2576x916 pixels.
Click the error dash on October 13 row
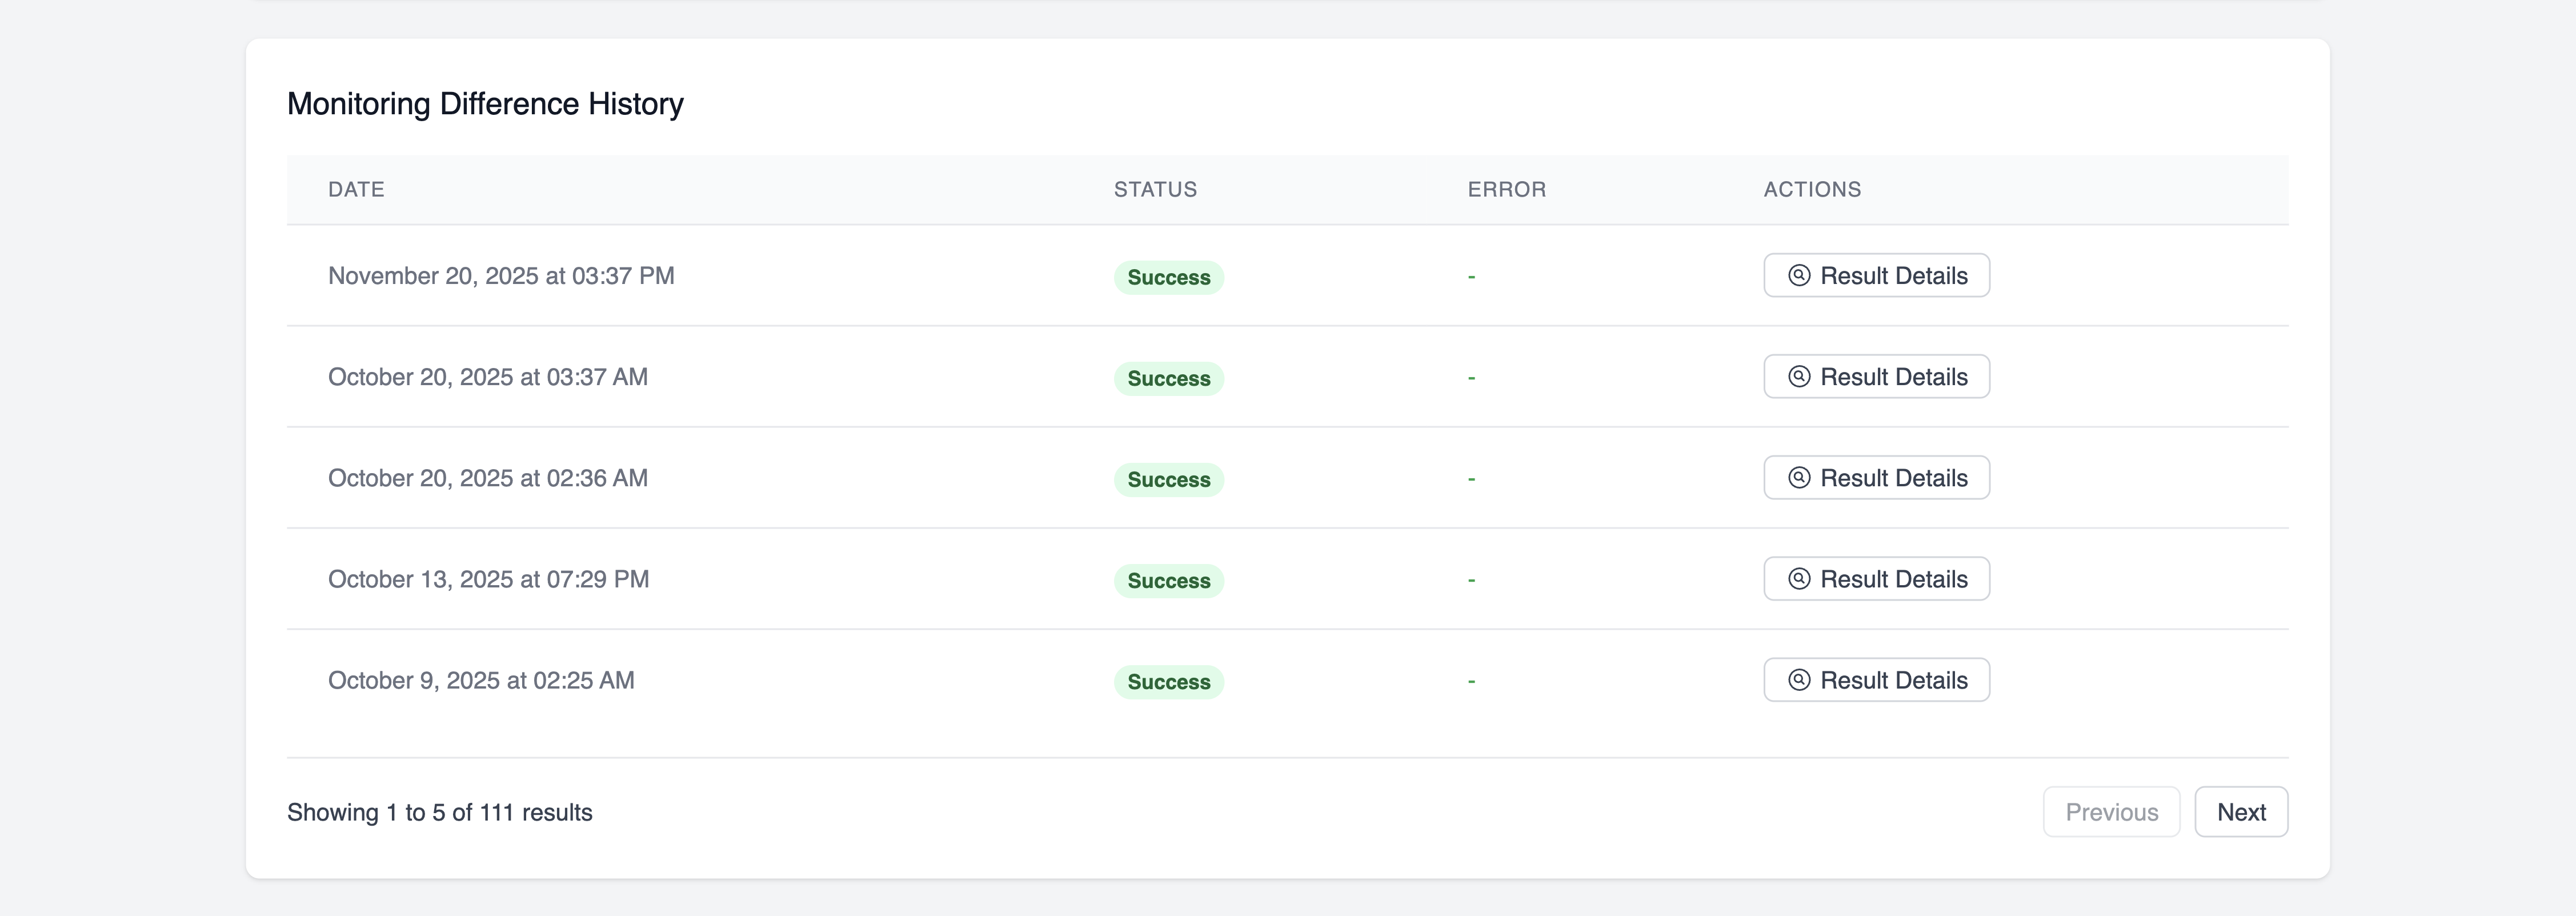pos(1470,579)
